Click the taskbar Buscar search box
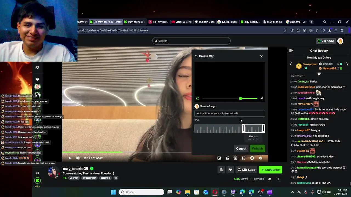This screenshot has height=197, width=351. coord(141,192)
